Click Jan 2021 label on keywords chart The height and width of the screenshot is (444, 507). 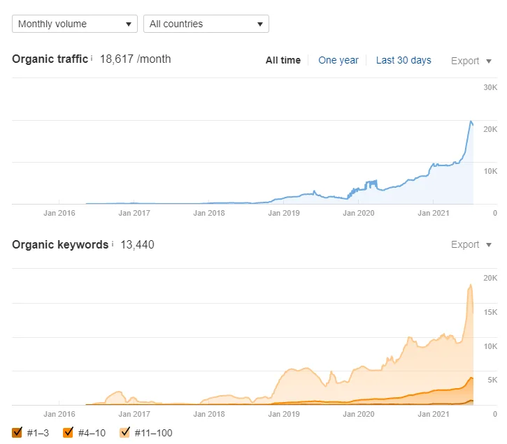click(434, 414)
